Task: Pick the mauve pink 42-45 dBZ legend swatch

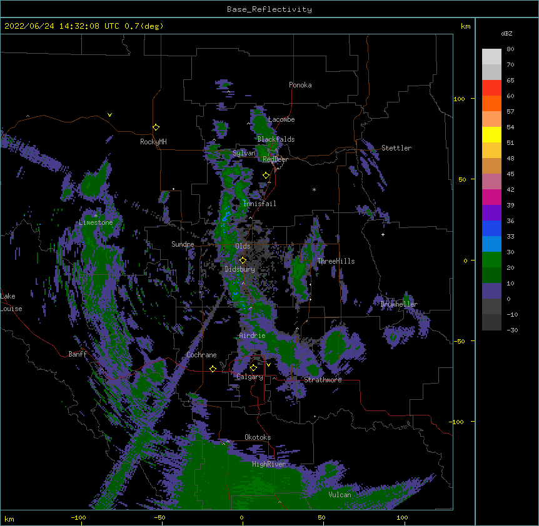Action: pyautogui.click(x=491, y=182)
